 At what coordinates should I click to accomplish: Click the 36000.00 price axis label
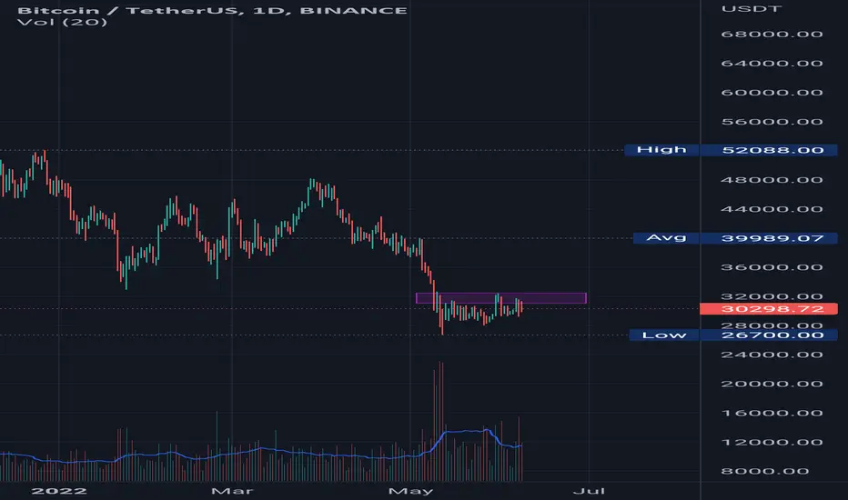point(772,267)
